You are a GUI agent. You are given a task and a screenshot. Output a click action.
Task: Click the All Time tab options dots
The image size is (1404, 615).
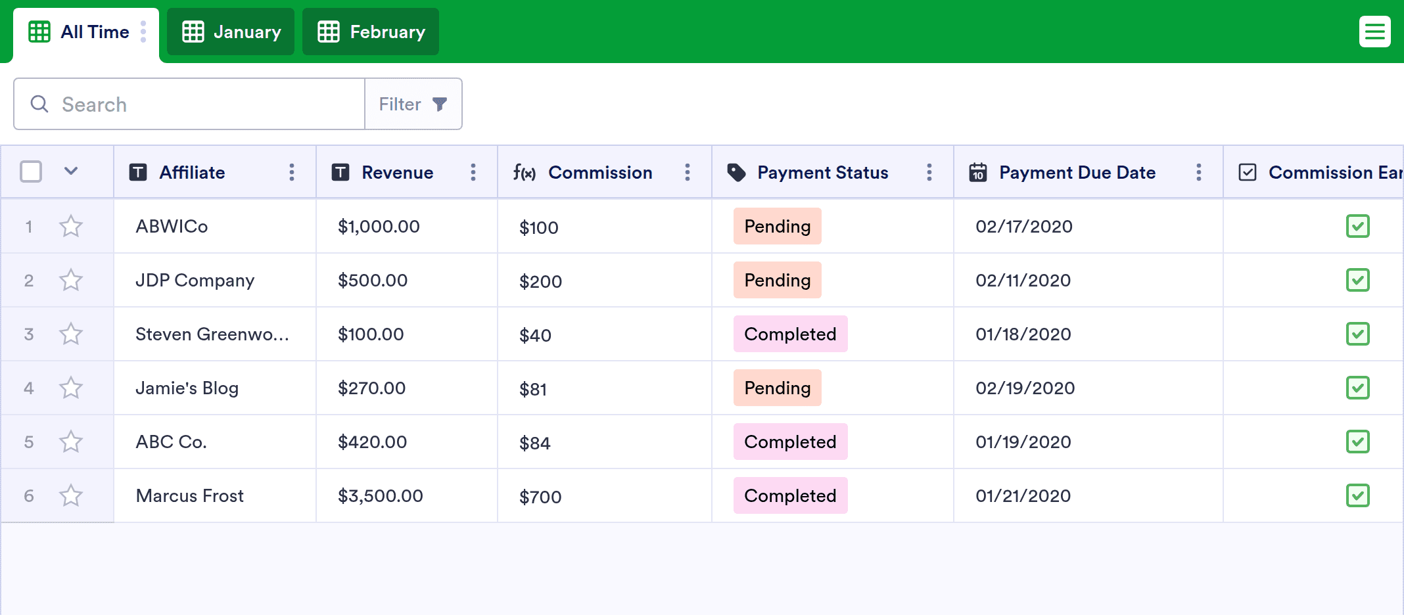(143, 32)
